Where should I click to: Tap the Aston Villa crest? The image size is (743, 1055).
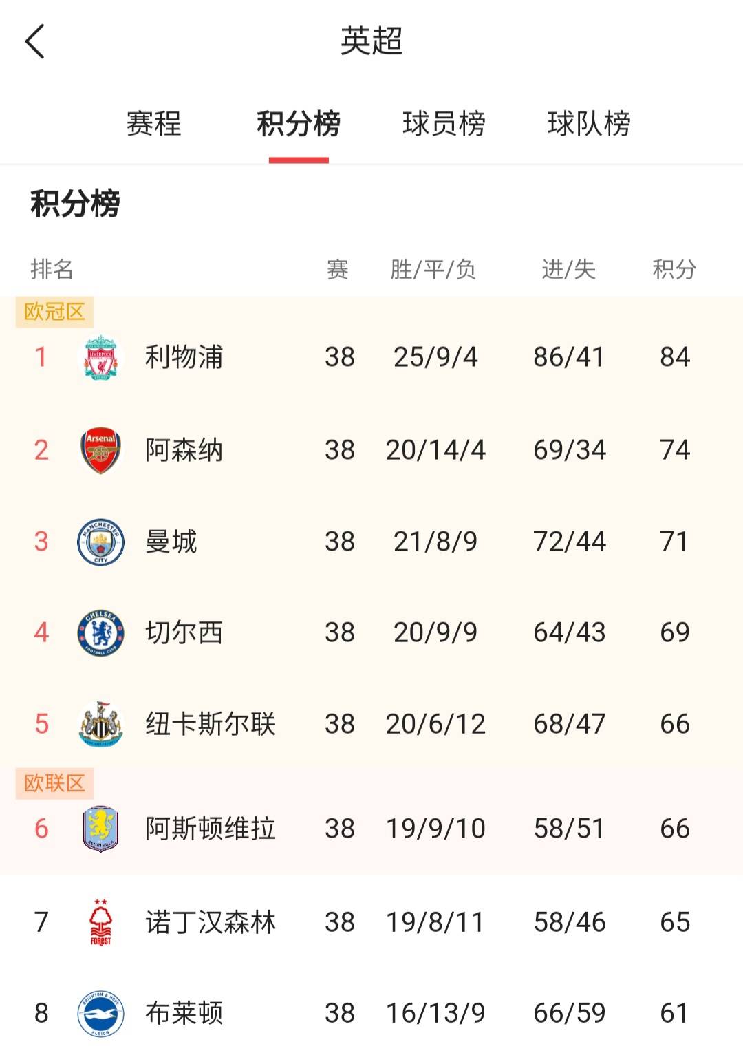pos(100,829)
